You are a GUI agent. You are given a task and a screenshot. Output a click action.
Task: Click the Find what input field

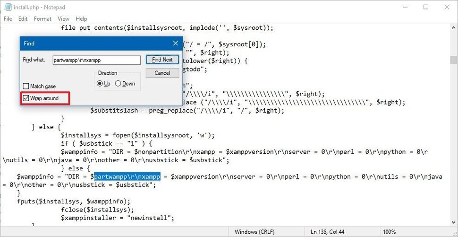[97, 60]
